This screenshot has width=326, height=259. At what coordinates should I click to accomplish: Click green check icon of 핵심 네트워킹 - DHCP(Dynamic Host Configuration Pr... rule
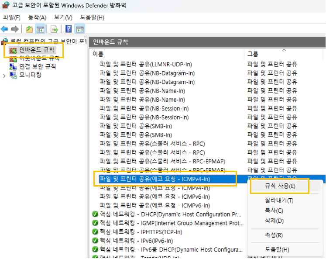95,214
